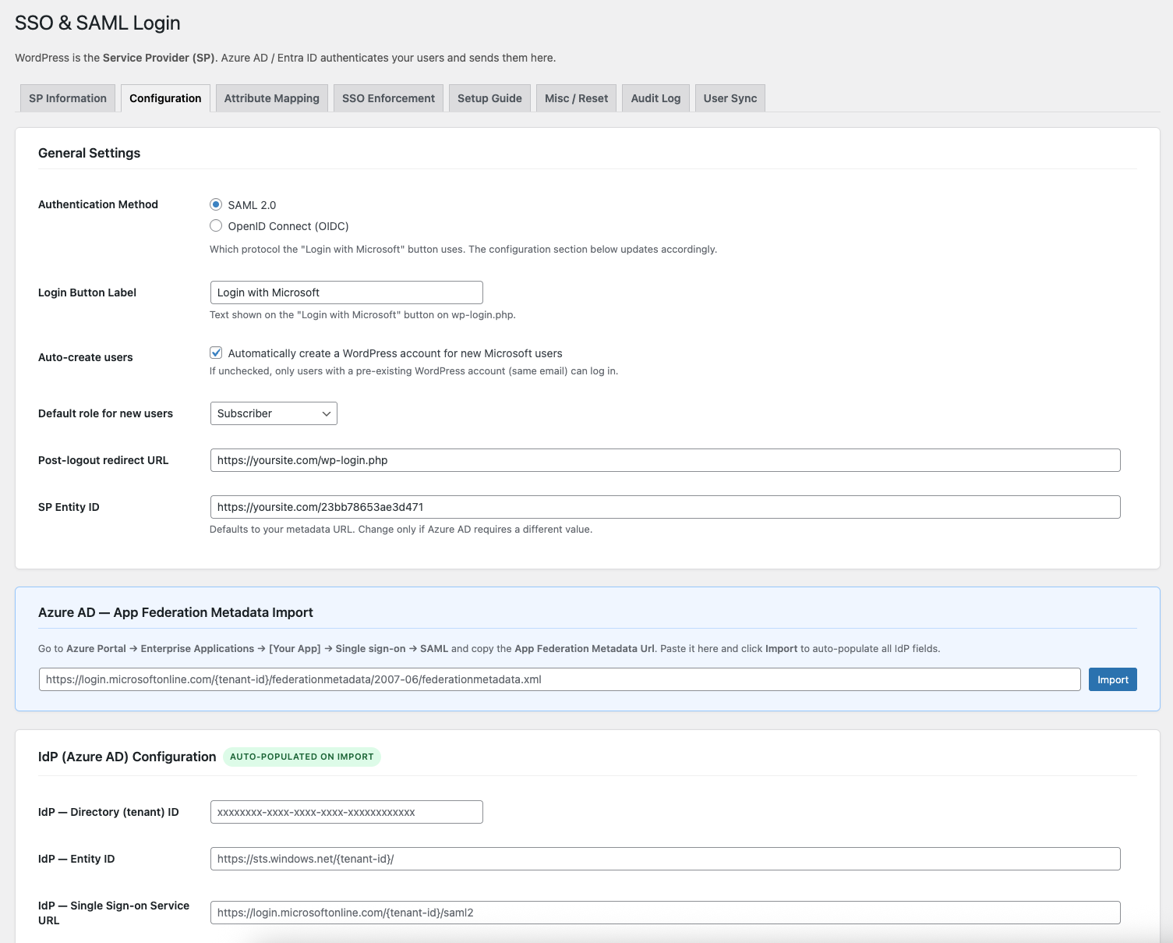Click the IdP Entity ID field
Viewport: 1173px width, 943px height.
coord(666,859)
